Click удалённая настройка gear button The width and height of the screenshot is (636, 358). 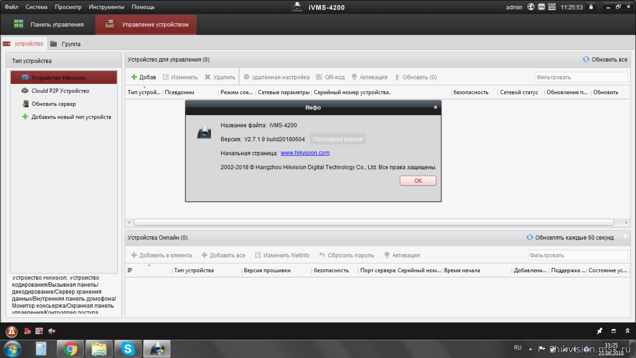pyautogui.click(x=276, y=77)
